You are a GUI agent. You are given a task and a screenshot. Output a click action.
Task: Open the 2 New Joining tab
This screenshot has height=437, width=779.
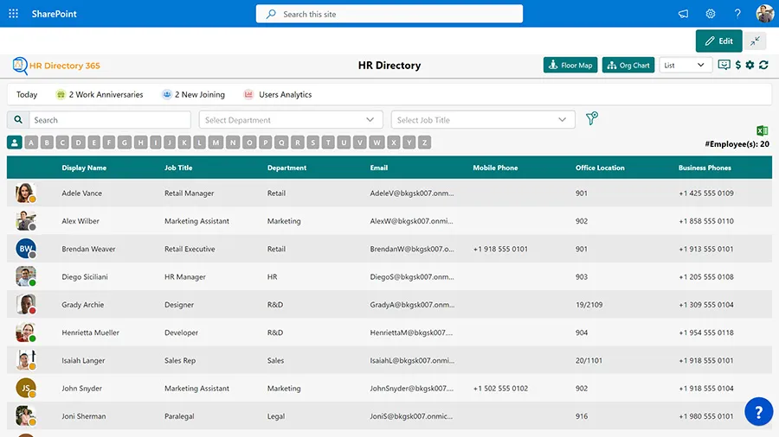193,94
